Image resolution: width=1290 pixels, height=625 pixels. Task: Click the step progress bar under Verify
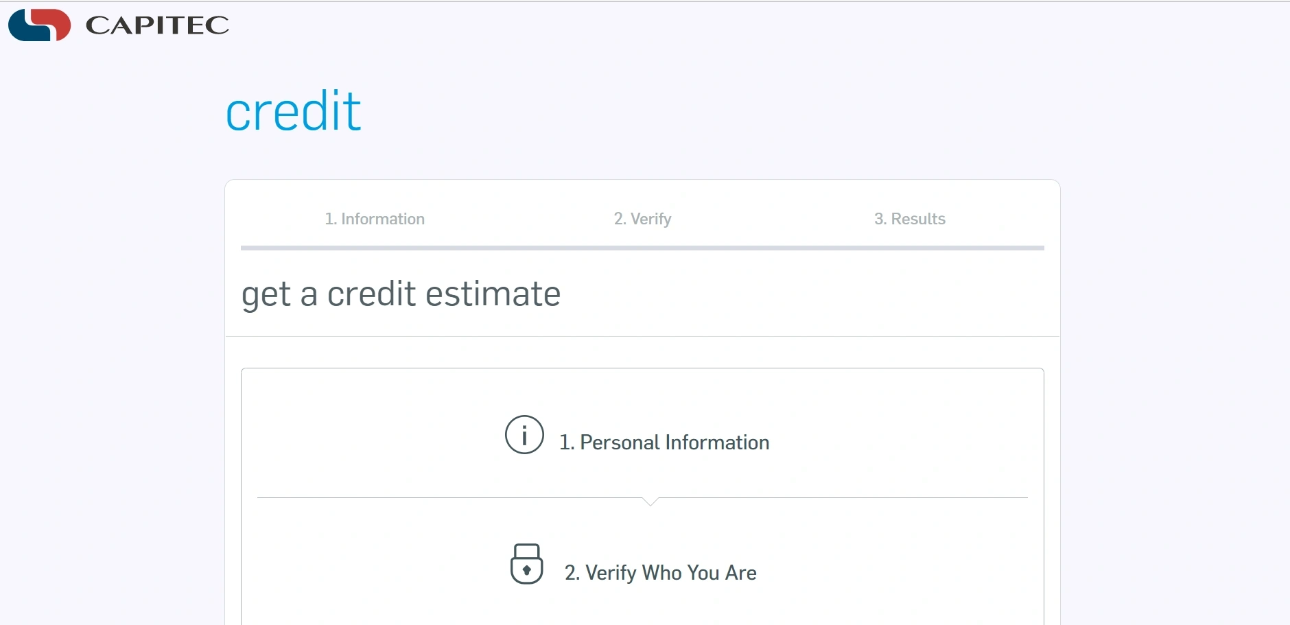[642, 248]
